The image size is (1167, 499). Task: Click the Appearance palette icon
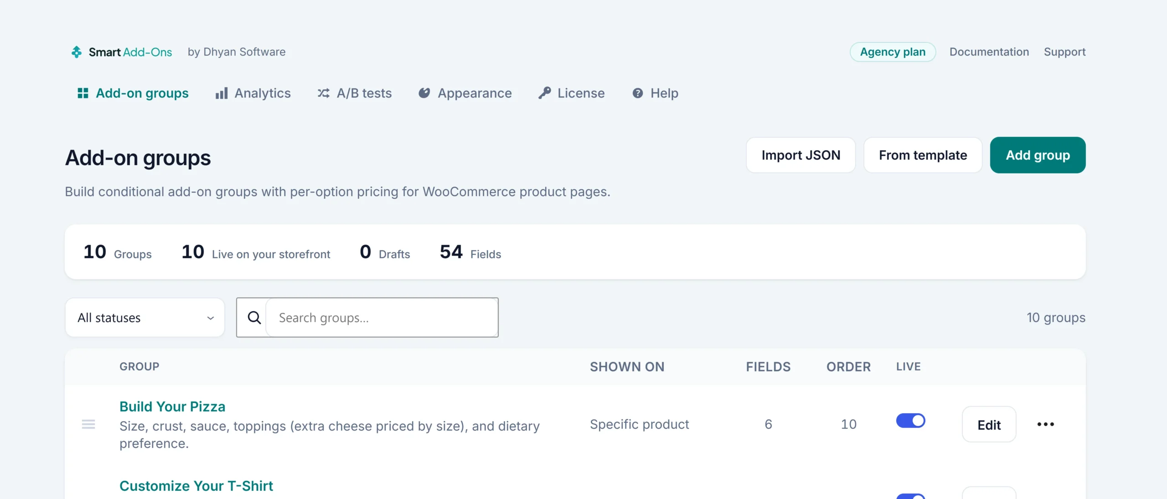click(424, 93)
